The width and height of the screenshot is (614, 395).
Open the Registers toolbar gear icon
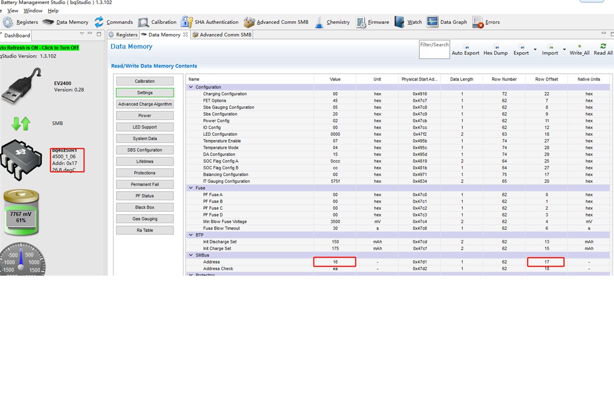[8, 22]
